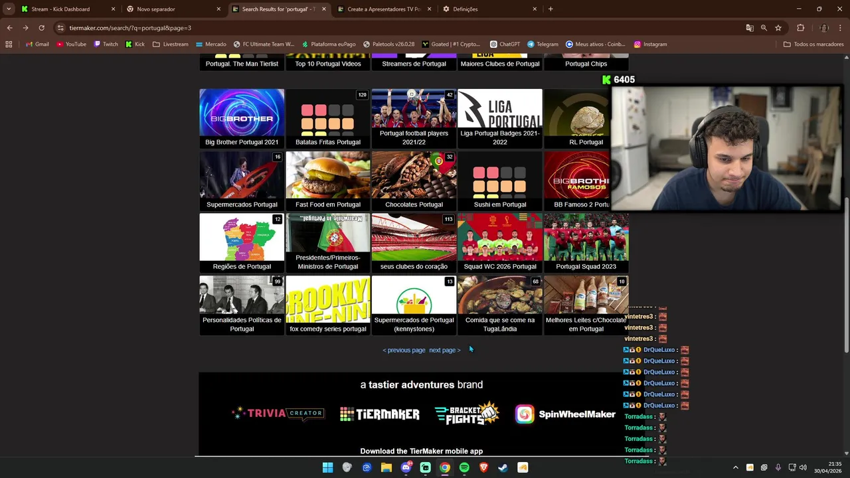Open the Chocolates Portugal tier list

click(414, 181)
